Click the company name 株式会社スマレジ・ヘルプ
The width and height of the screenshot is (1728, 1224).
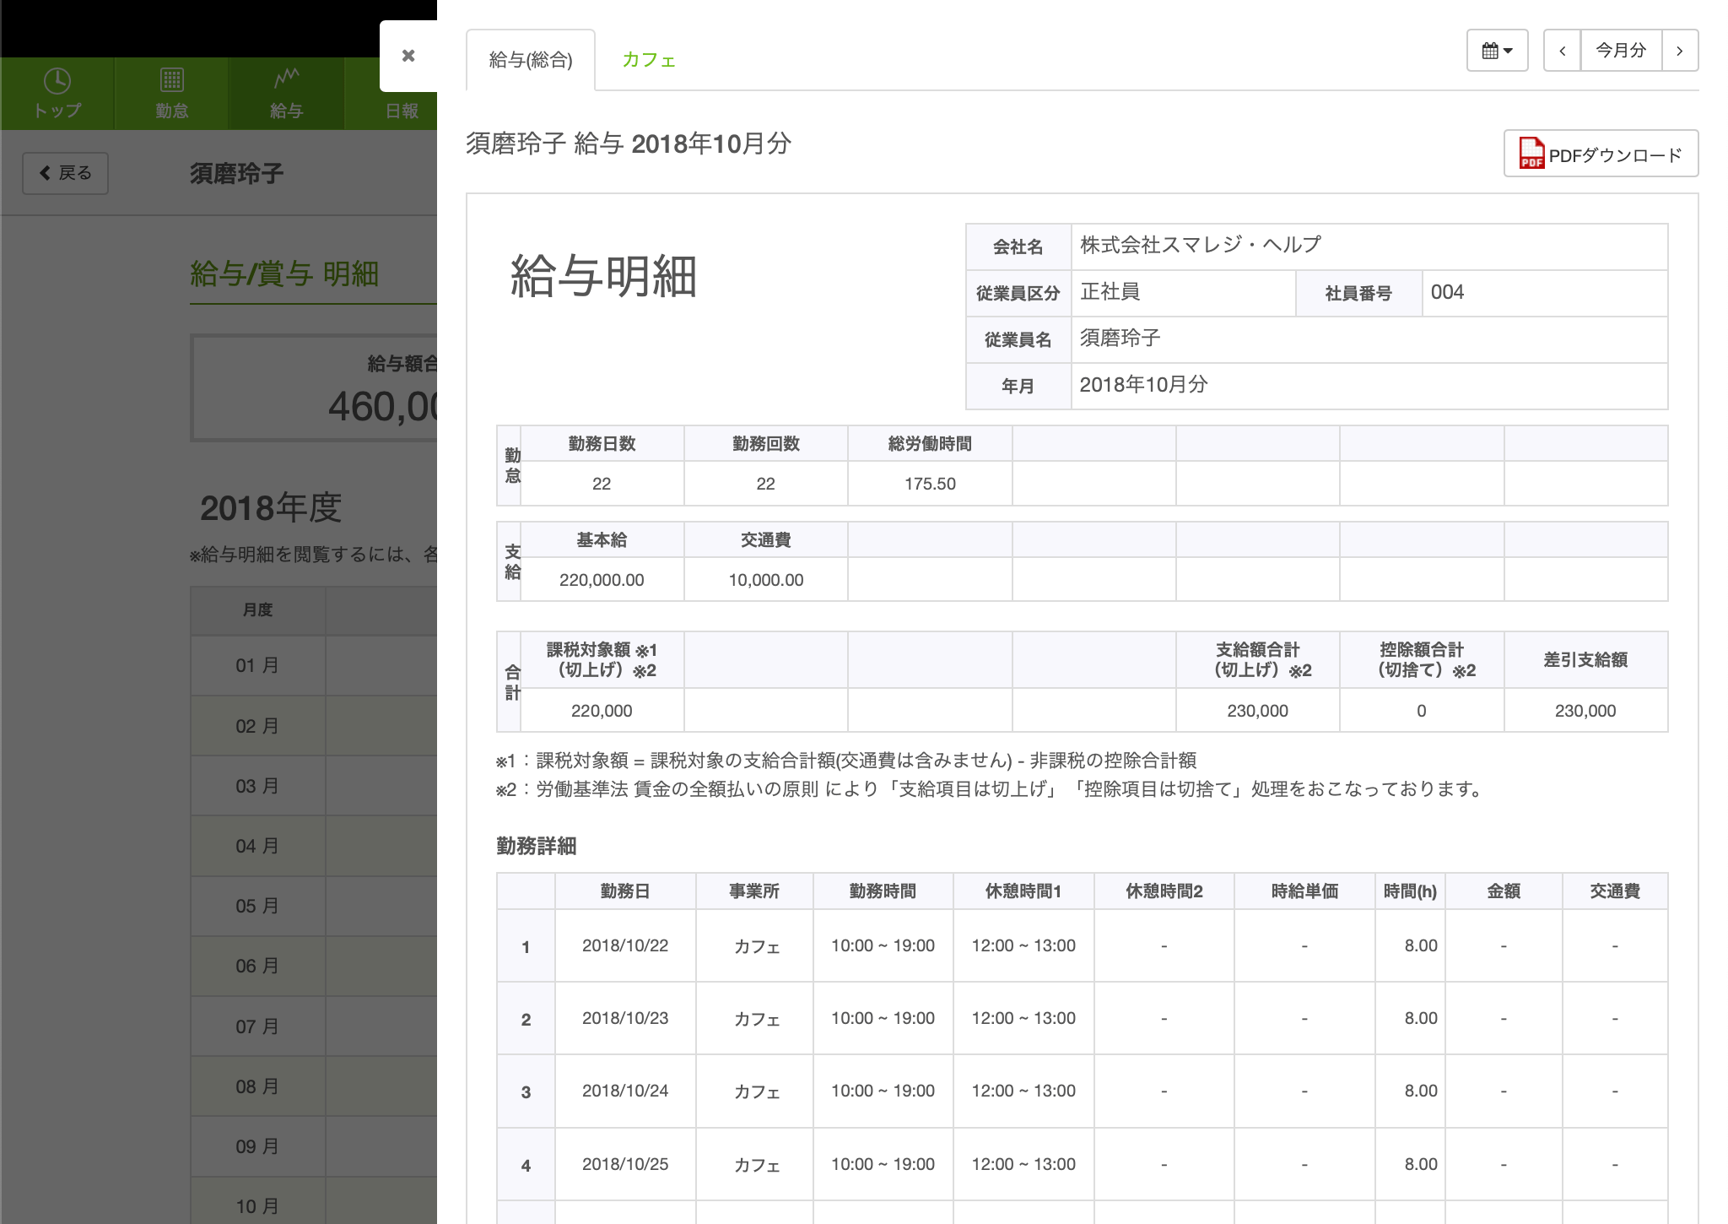pyautogui.click(x=1200, y=245)
